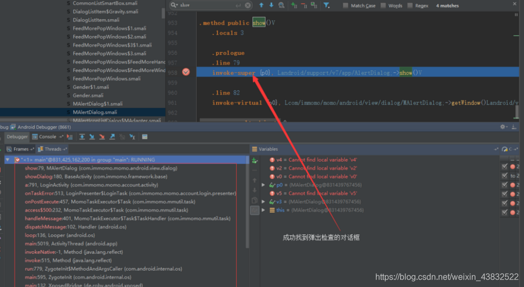
Task: Click Evaluate Expression calculator icon
Action: pos(144,137)
